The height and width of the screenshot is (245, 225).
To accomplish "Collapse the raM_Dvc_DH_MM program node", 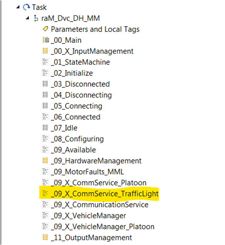I will [x=27, y=18].
